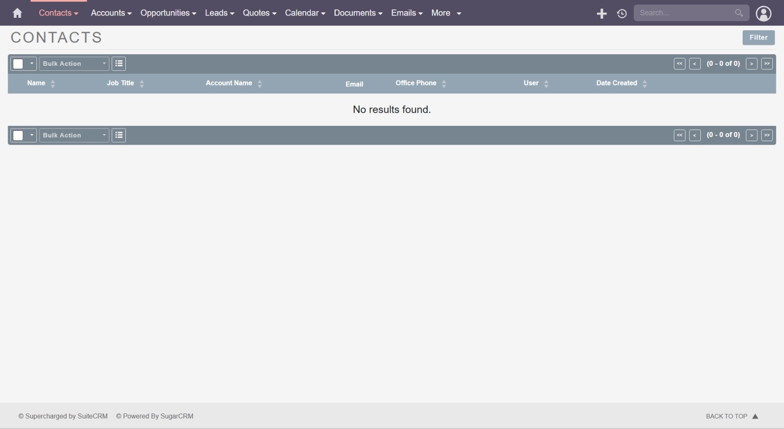
Task: Open the user profile avatar menu
Action: tap(764, 14)
